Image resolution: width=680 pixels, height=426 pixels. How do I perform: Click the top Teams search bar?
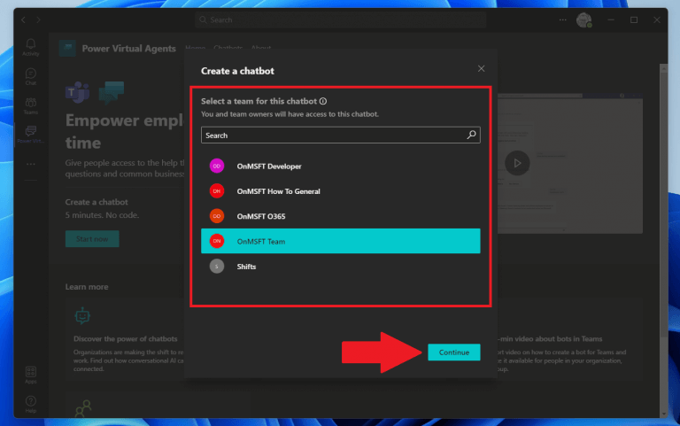pyautogui.click(x=340, y=20)
